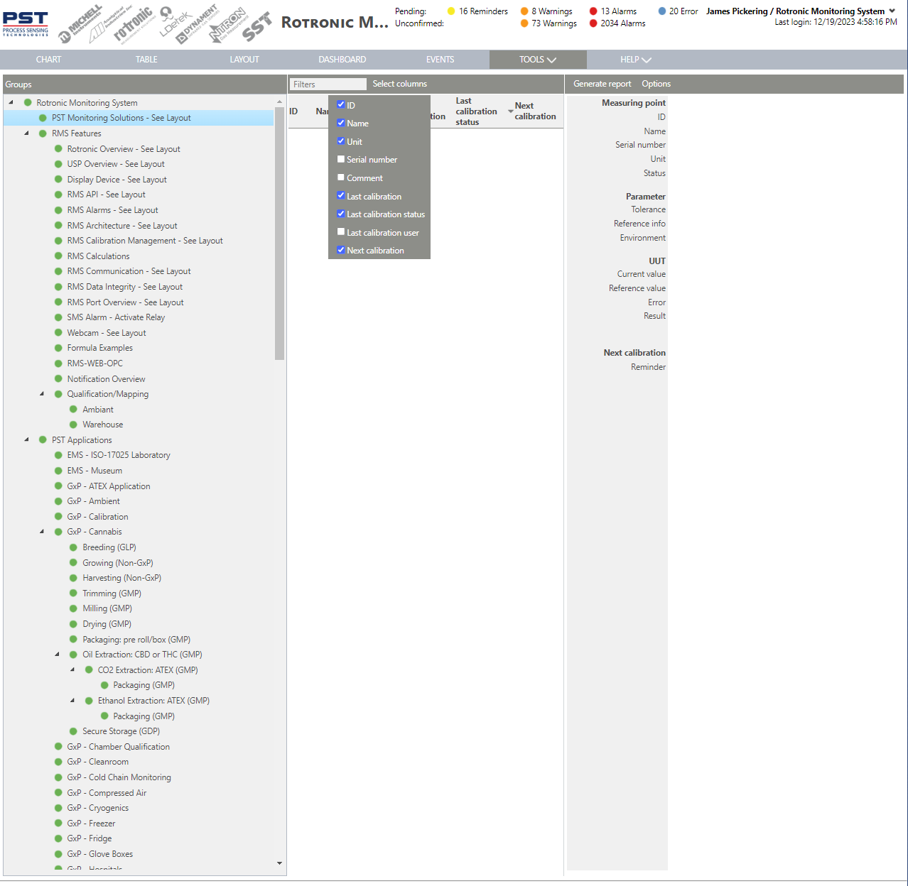Switch to the TABLE tab
This screenshot has height=886, width=908.
(146, 60)
